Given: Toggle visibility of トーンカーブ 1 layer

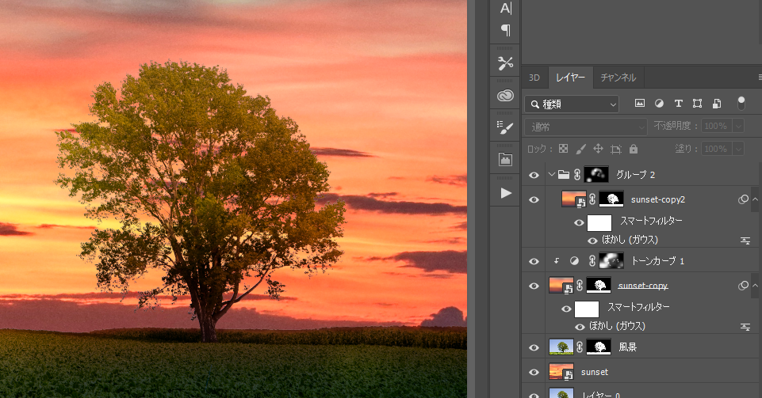Looking at the screenshot, I should (534, 261).
